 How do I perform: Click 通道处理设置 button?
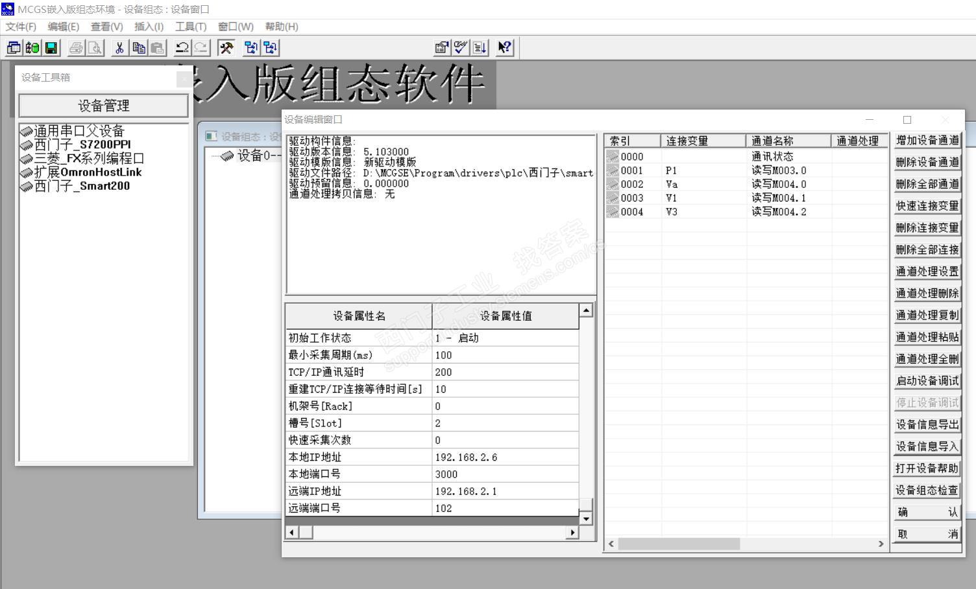pos(927,272)
